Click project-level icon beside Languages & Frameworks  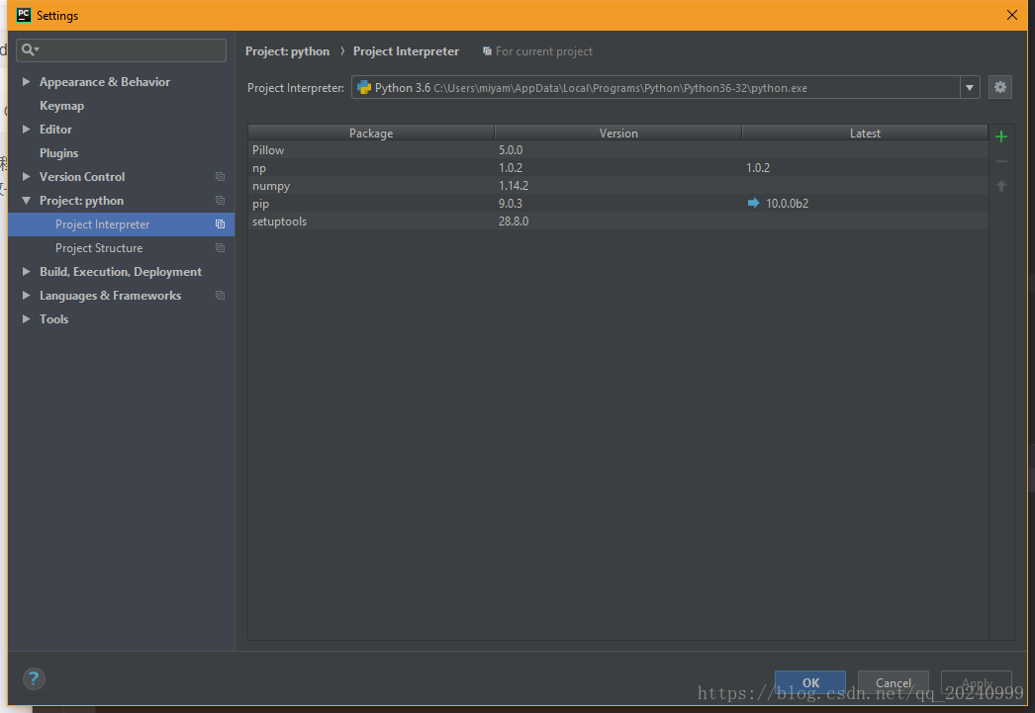pos(220,296)
